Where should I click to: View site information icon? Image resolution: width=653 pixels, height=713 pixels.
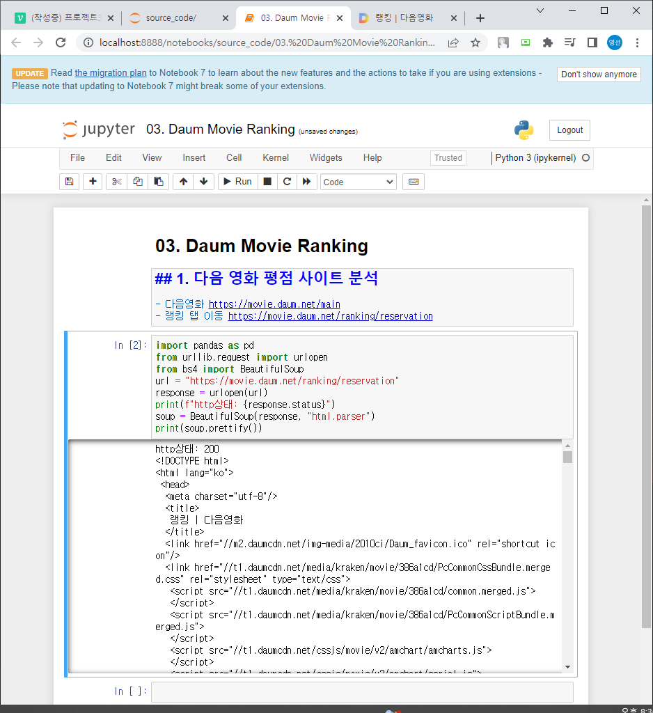tap(88, 42)
